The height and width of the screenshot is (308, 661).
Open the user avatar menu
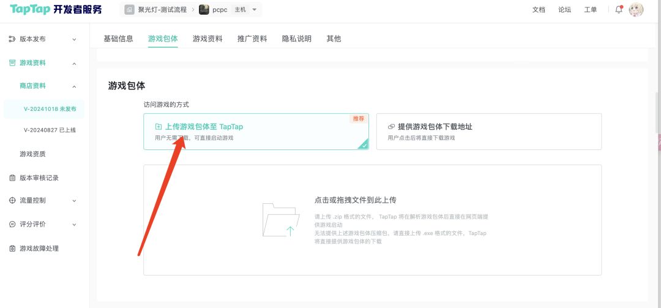[x=636, y=9]
